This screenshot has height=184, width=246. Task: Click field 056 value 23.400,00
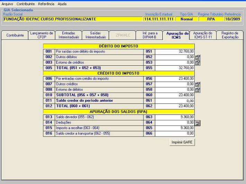tap(175, 79)
